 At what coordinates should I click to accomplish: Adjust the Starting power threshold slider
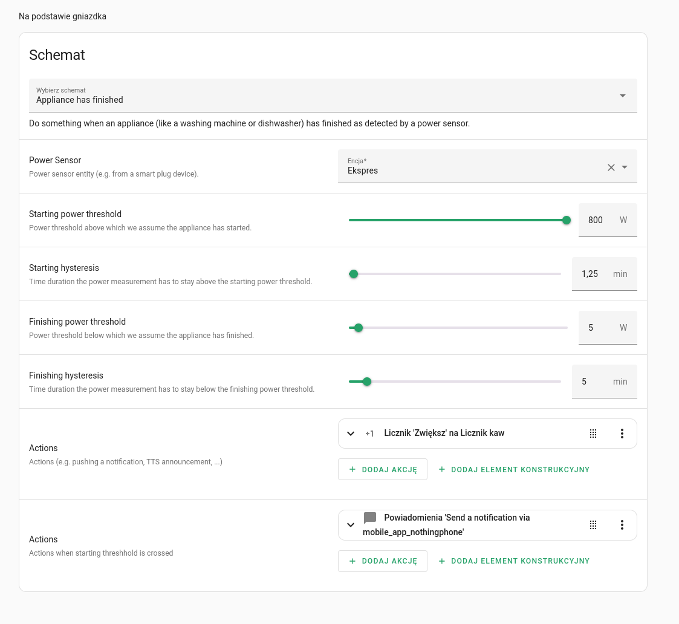(x=460, y=220)
